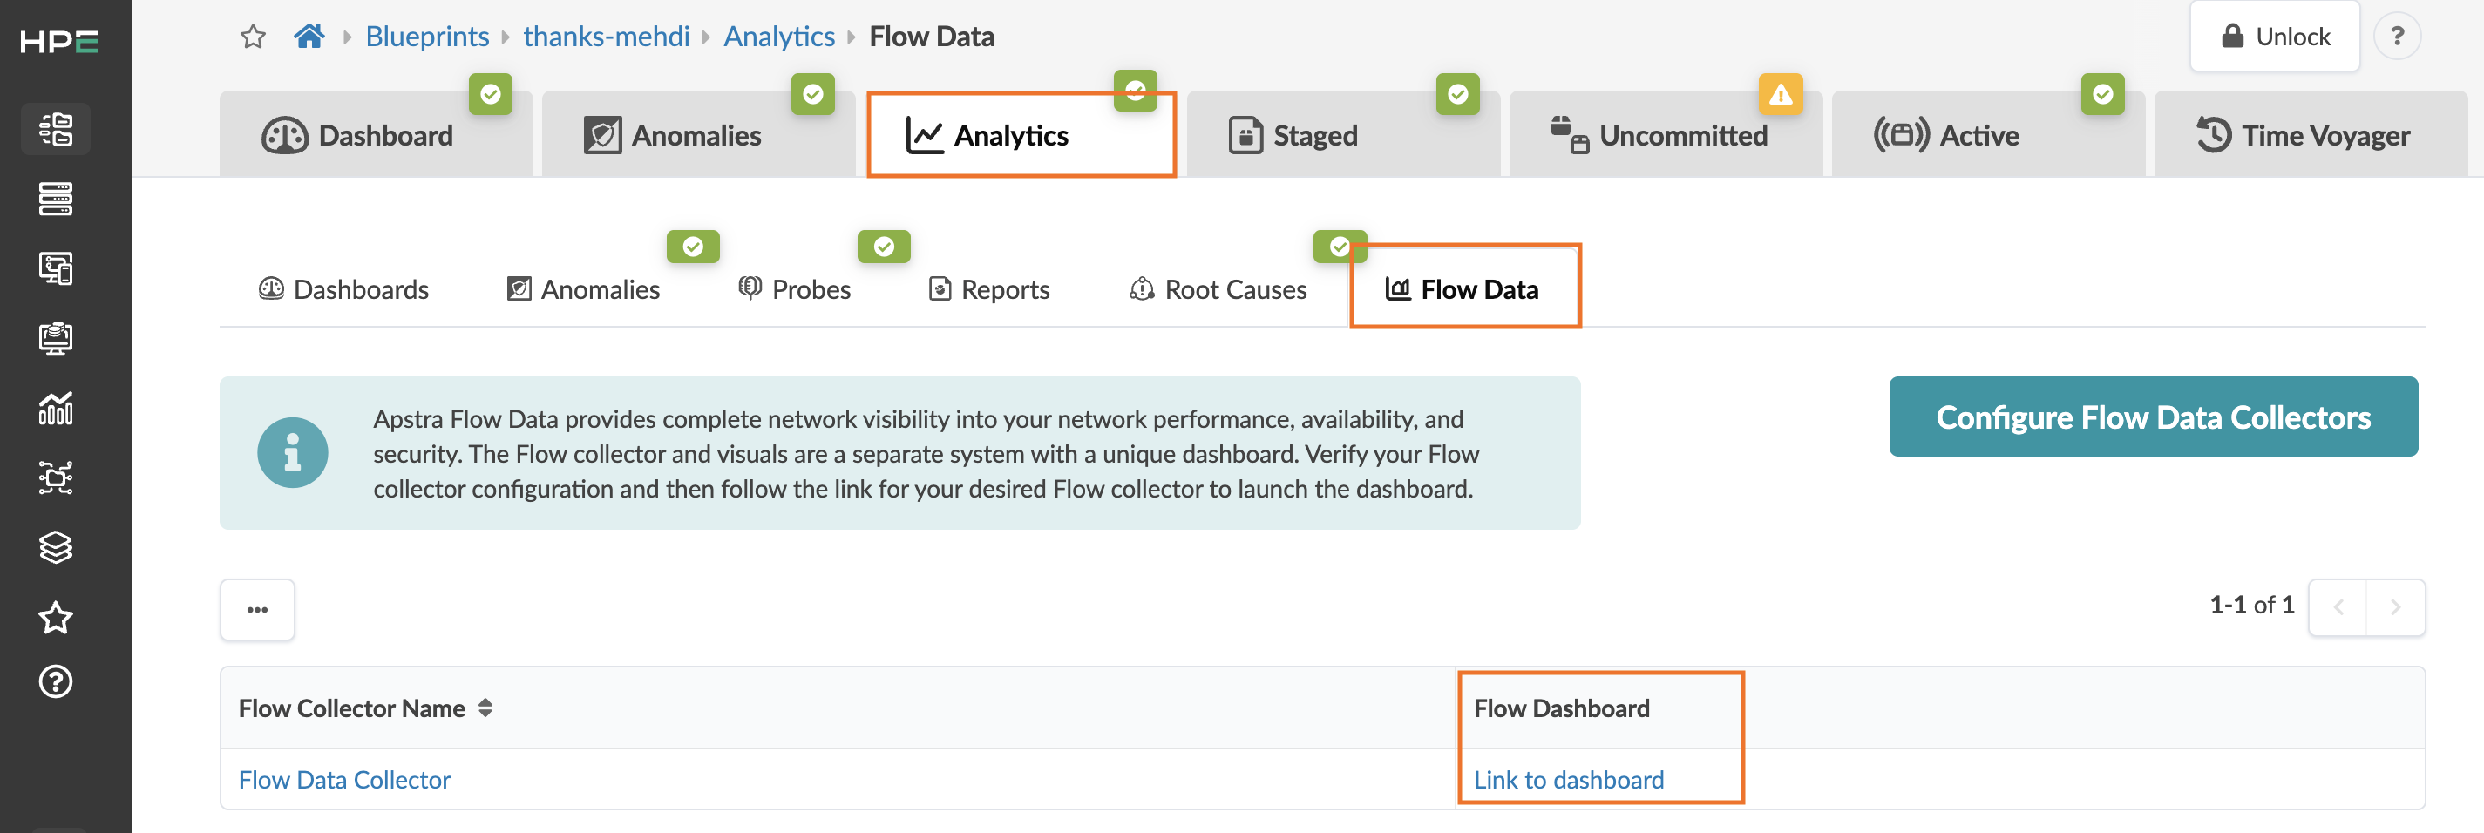
Task: Switch to the top-level Anomalies tab
Action: (698, 135)
